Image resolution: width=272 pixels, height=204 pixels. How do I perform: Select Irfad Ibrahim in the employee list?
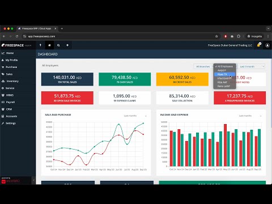click(x=224, y=78)
